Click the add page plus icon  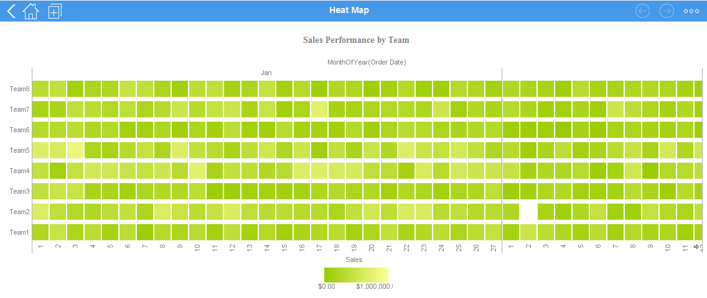coord(55,11)
